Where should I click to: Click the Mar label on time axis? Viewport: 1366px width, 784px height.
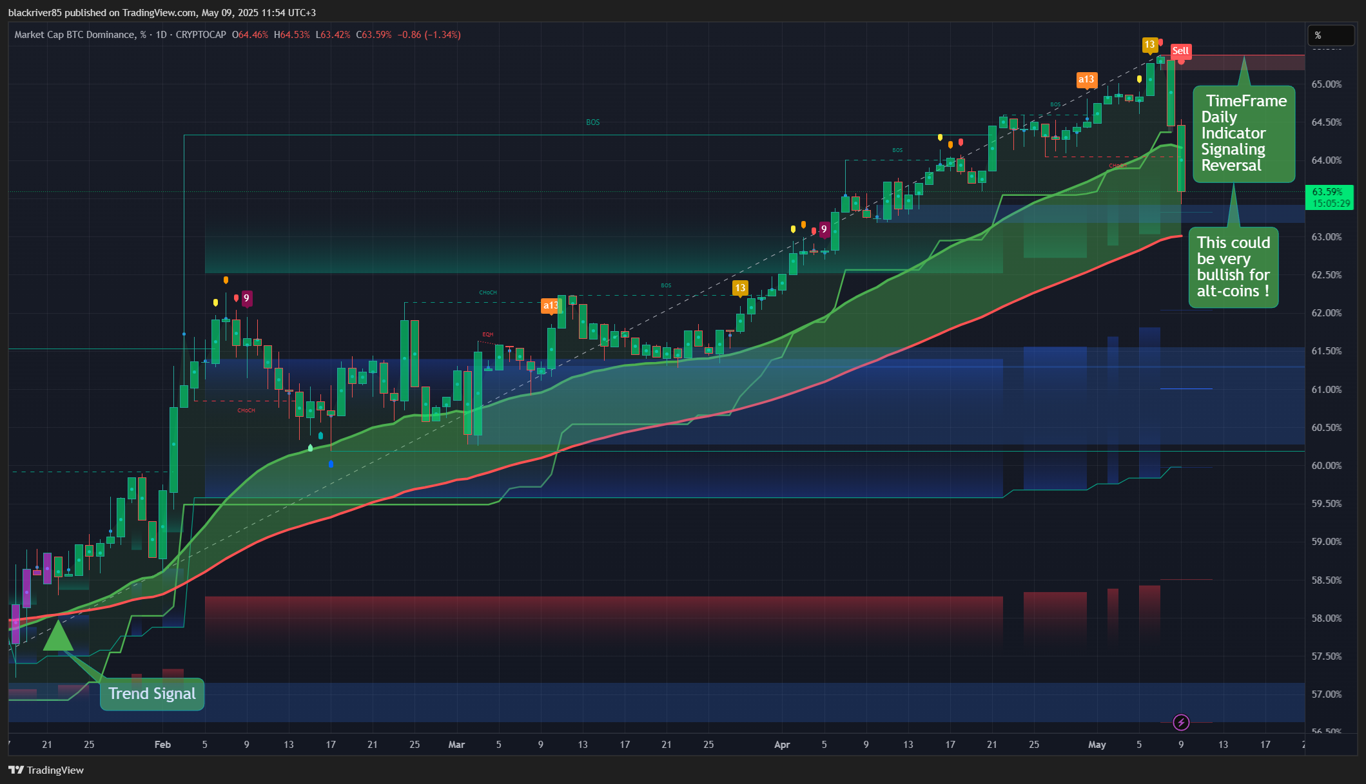pyautogui.click(x=456, y=745)
